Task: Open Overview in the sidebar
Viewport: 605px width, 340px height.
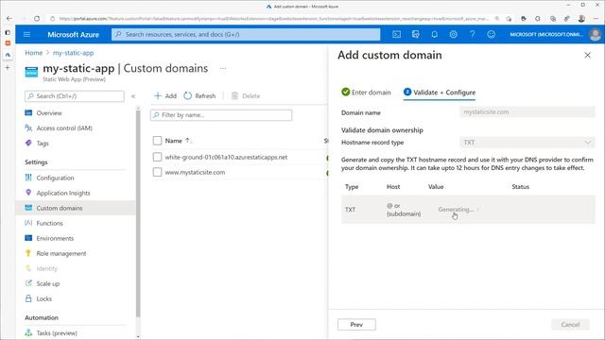Action: coord(49,113)
